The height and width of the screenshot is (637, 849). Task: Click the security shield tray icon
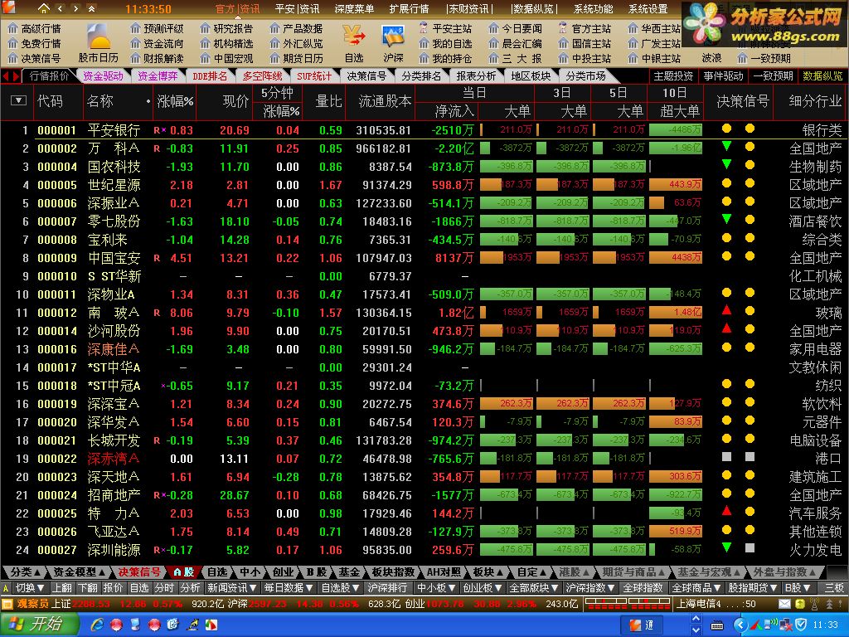(x=801, y=625)
